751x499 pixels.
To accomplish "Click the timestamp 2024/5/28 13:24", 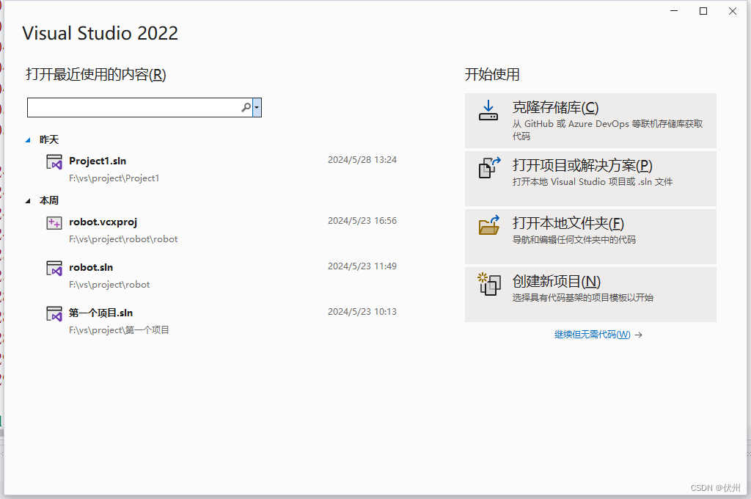I will coord(362,160).
